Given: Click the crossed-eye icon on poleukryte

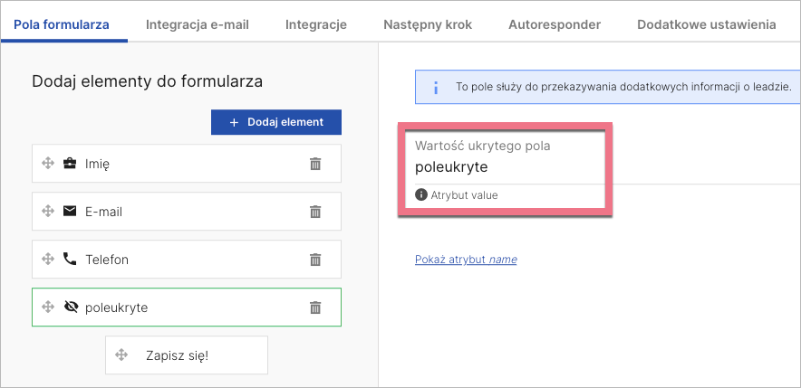Looking at the screenshot, I should tap(71, 308).
